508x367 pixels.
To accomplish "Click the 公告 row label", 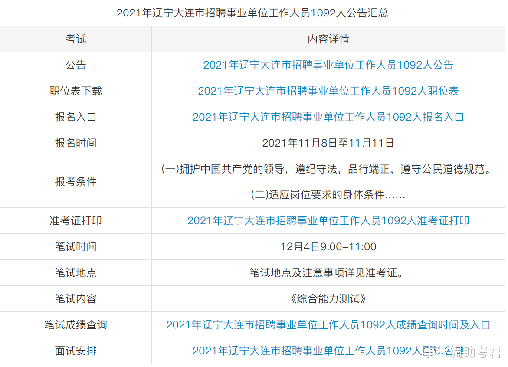I will pos(76,65).
